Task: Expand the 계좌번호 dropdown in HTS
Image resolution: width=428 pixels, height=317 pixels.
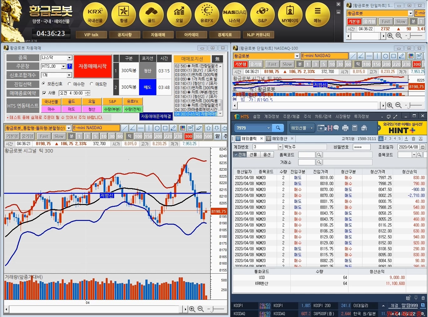Action: tap(280, 147)
